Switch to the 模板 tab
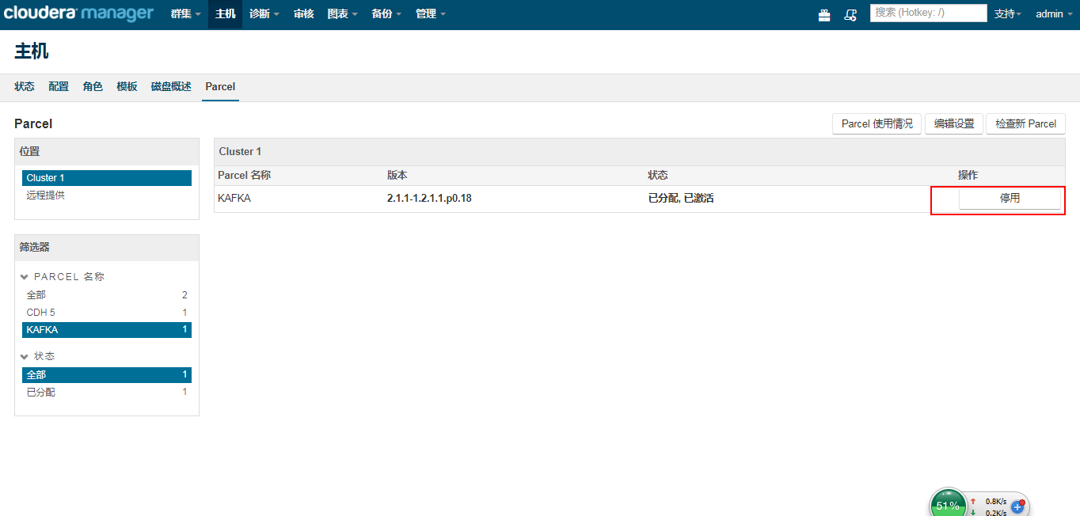1080x516 pixels. pyautogui.click(x=127, y=87)
